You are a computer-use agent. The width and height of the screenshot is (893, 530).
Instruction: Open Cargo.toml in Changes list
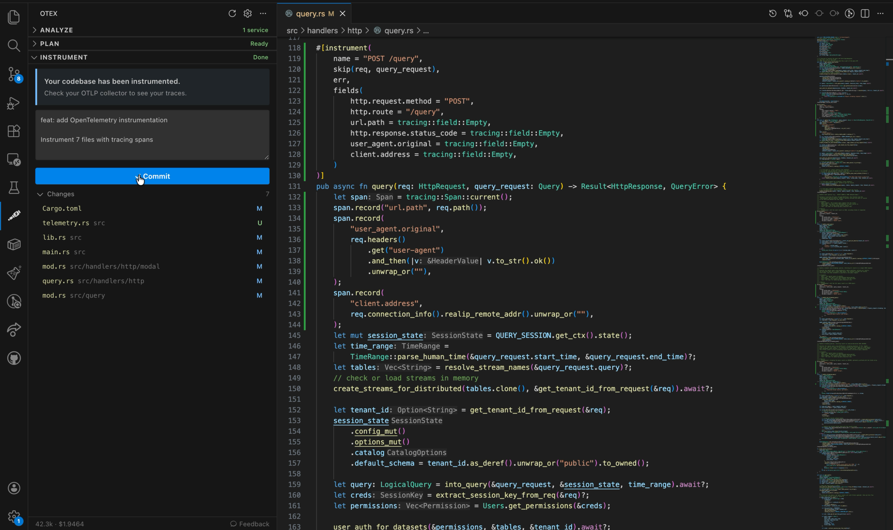152,208
